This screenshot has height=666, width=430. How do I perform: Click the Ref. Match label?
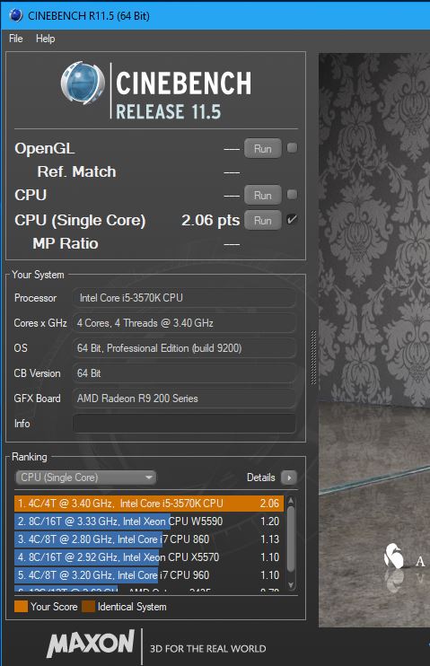tap(76, 171)
